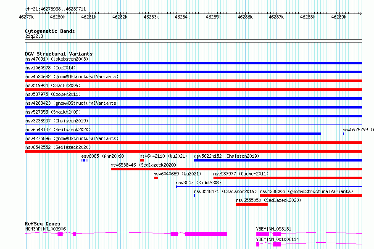Click the small red nsv6040669 block
The width and height of the screenshot is (374, 249).
click(x=156, y=178)
